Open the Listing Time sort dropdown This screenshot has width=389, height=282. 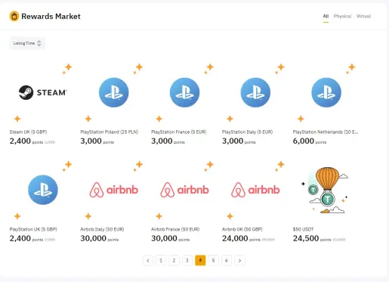(x=27, y=43)
